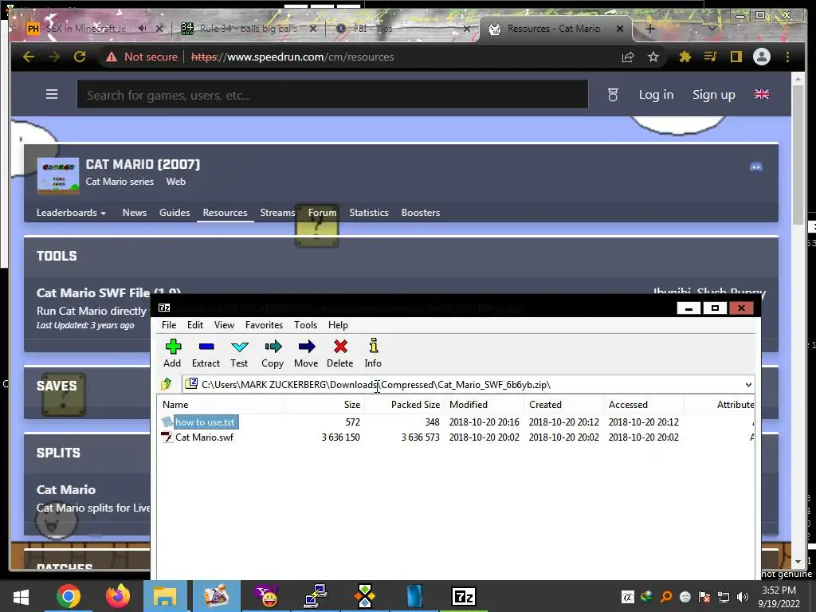Sort by Packed Size column header
Screen dimensions: 816x612
[x=403, y=404]
